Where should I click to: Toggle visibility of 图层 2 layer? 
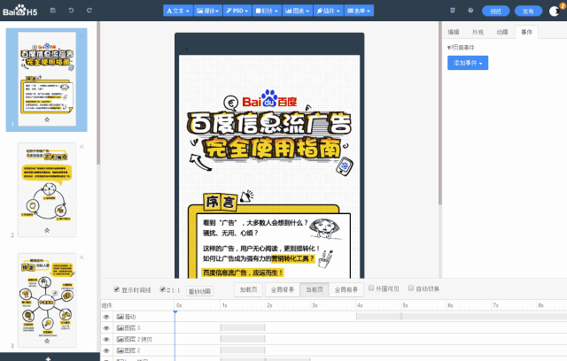[106, 350]
